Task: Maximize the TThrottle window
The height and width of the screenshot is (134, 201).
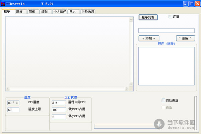Action: click(192, 4)
